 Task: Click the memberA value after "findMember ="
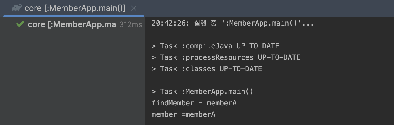pos(222,103)
